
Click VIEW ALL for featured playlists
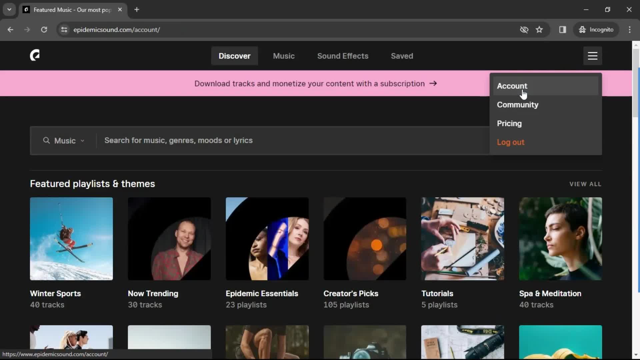[585, 184]
